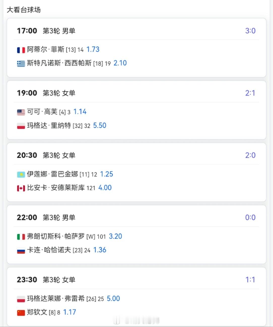
Task: Click the USA flag beside 可可·高芙
Action: (x=21, y=112)
